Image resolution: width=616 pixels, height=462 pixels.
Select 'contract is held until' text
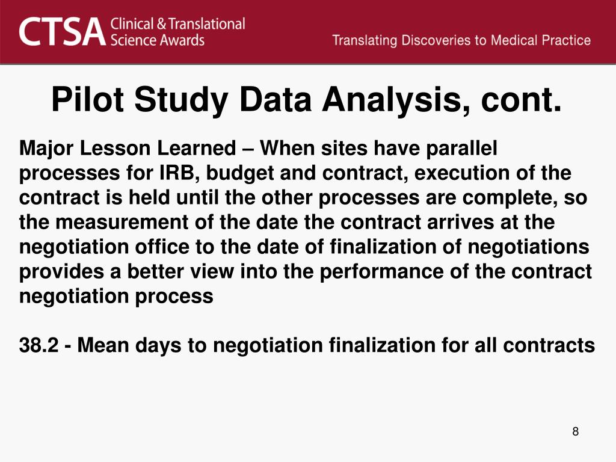119,197
